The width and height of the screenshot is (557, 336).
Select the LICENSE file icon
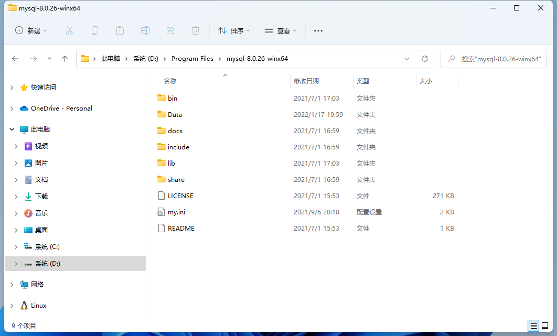tap(161, 196)
